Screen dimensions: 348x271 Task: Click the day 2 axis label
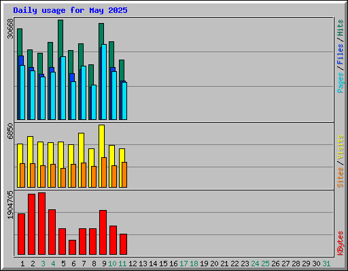point(33,264)
